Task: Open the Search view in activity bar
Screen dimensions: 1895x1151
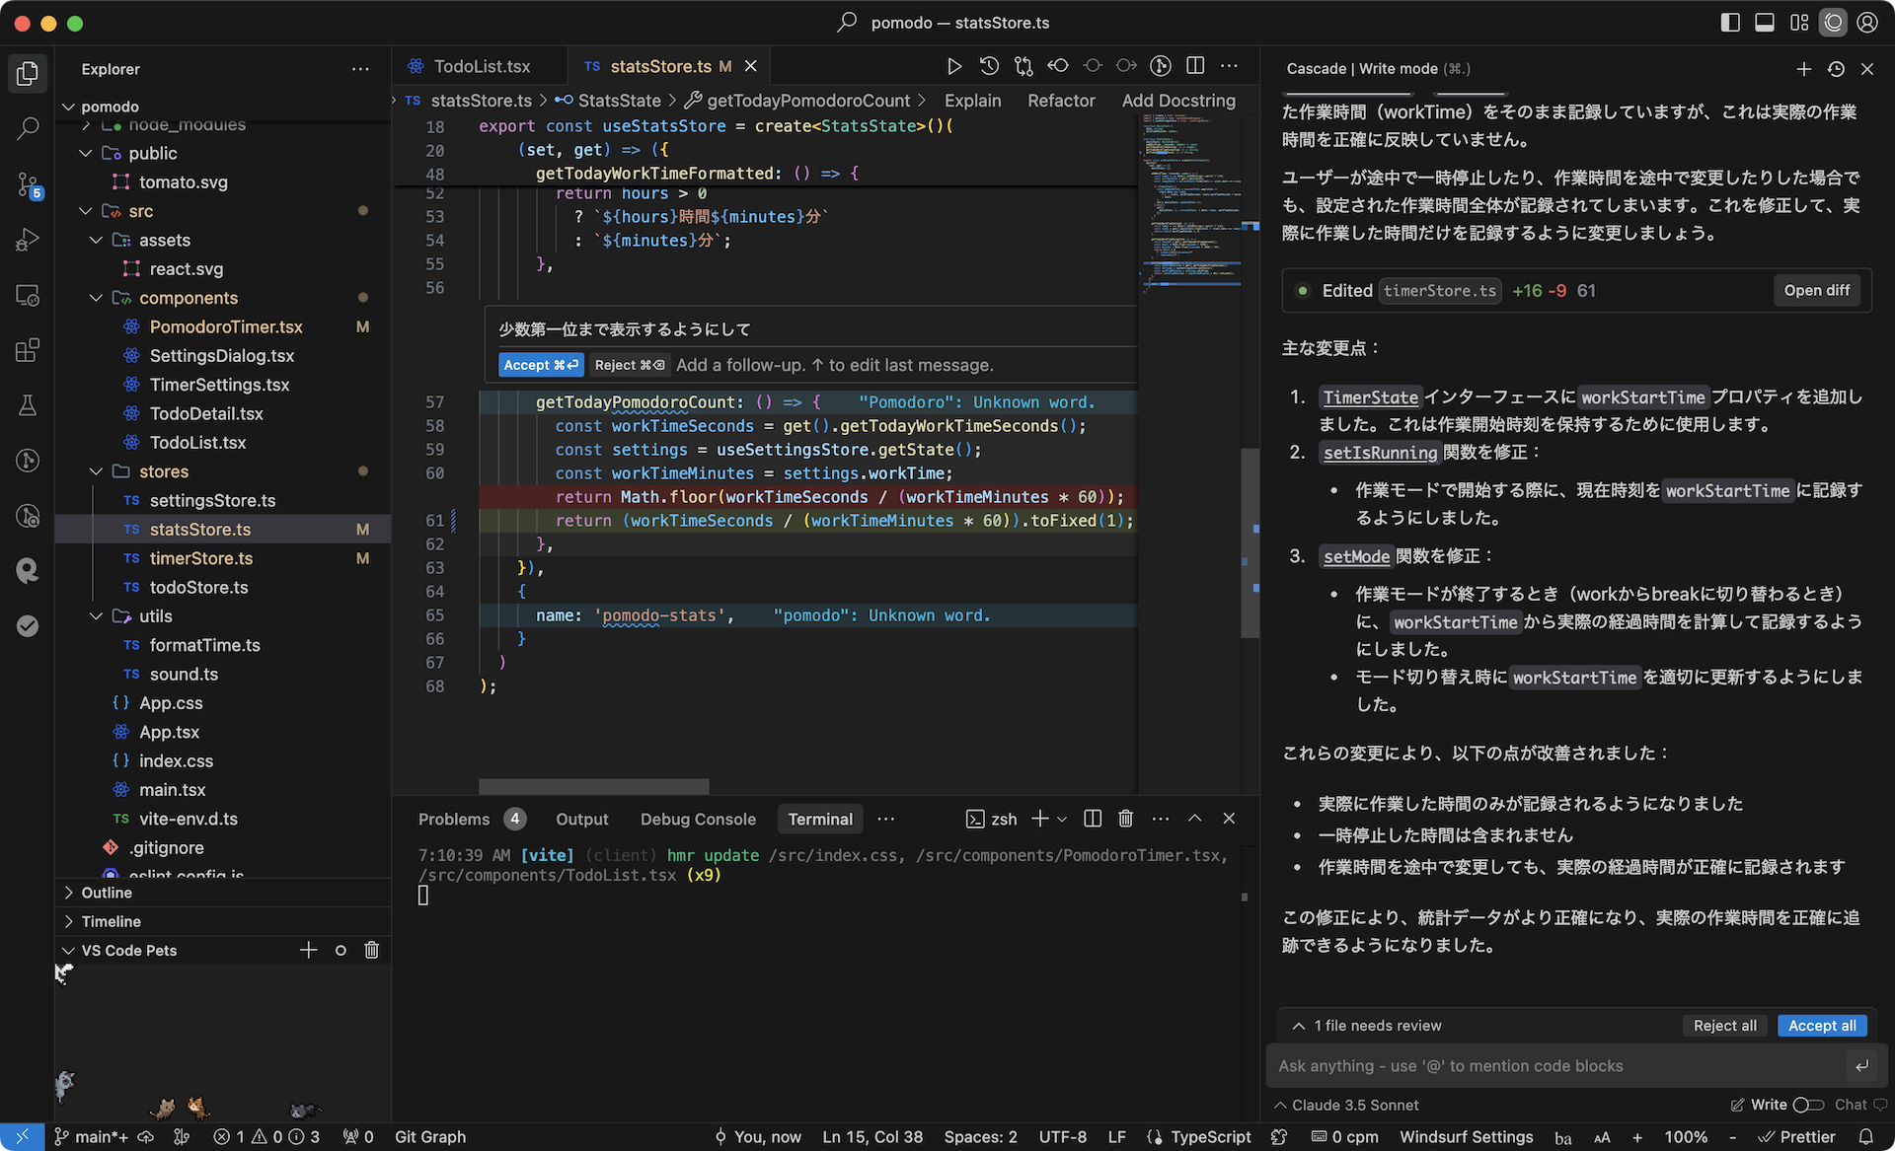Action: click(27, 128)
